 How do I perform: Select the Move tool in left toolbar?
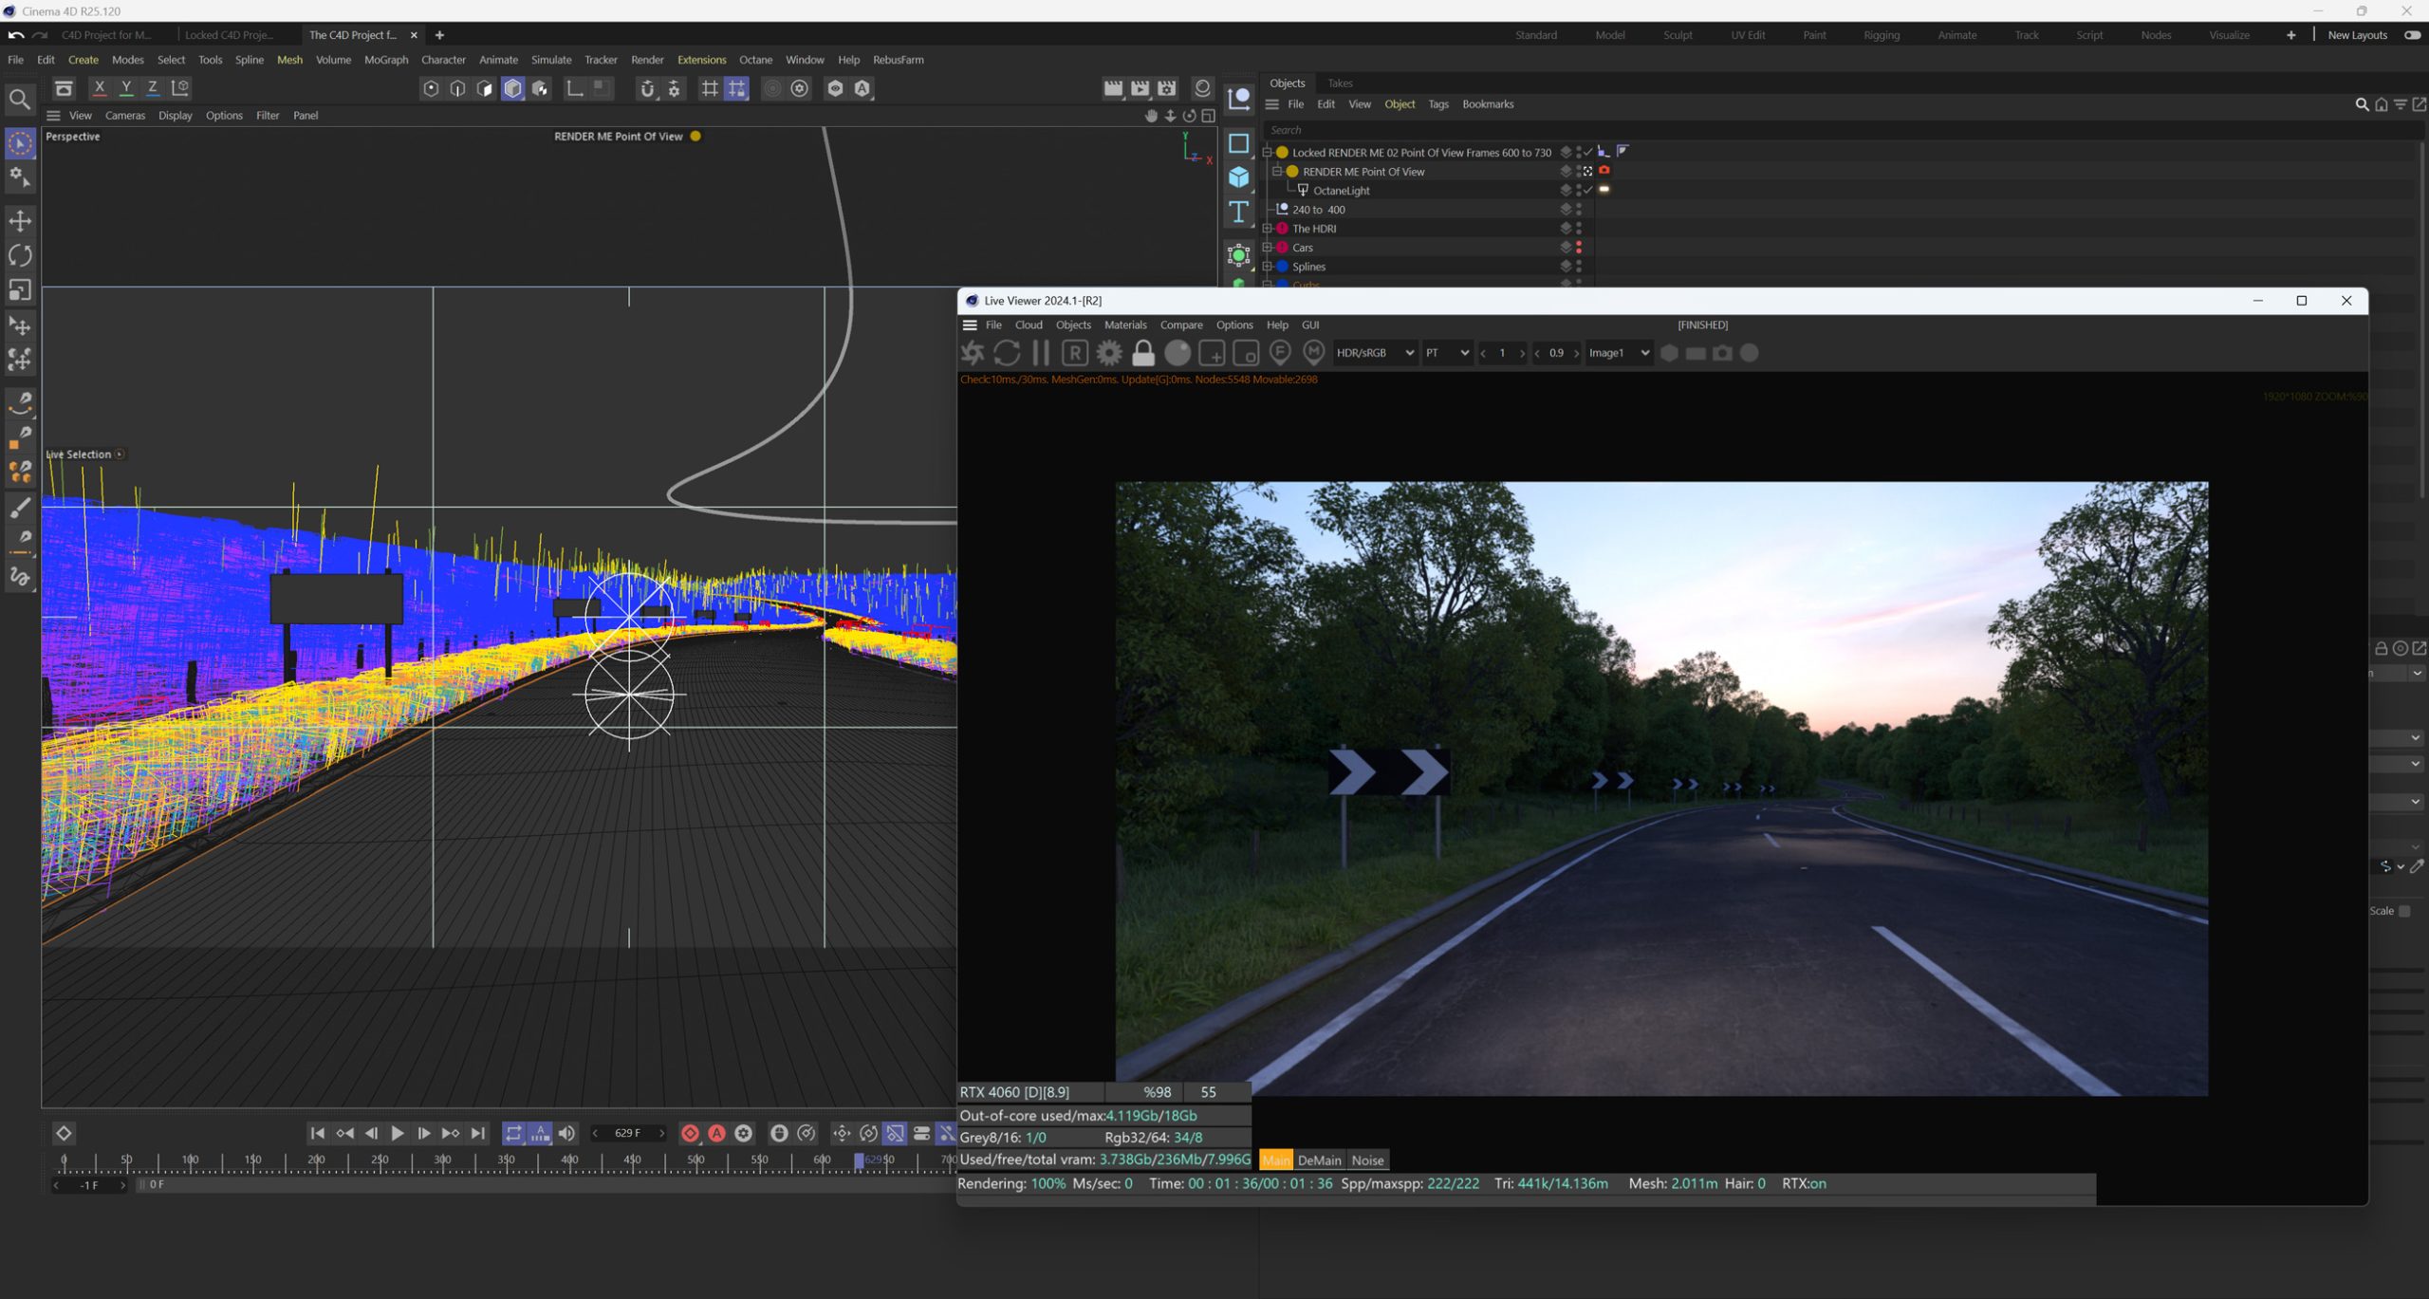coord(20,221)
